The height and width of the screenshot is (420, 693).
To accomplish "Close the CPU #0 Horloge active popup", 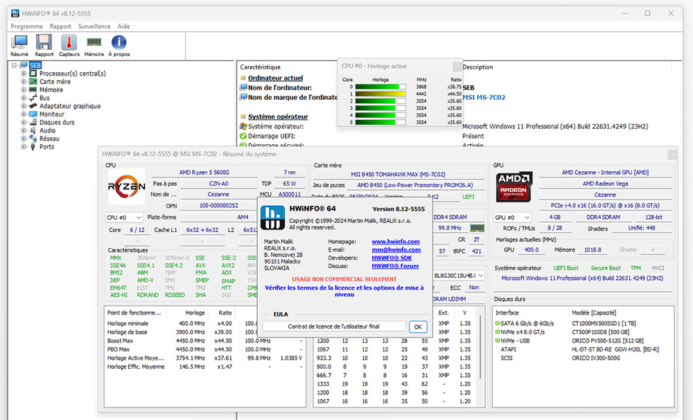I will coord(457,67).
